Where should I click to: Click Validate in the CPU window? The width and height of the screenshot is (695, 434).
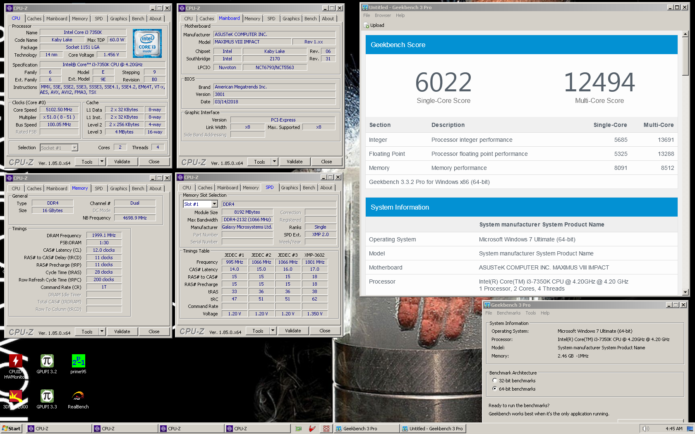[122, 162]
